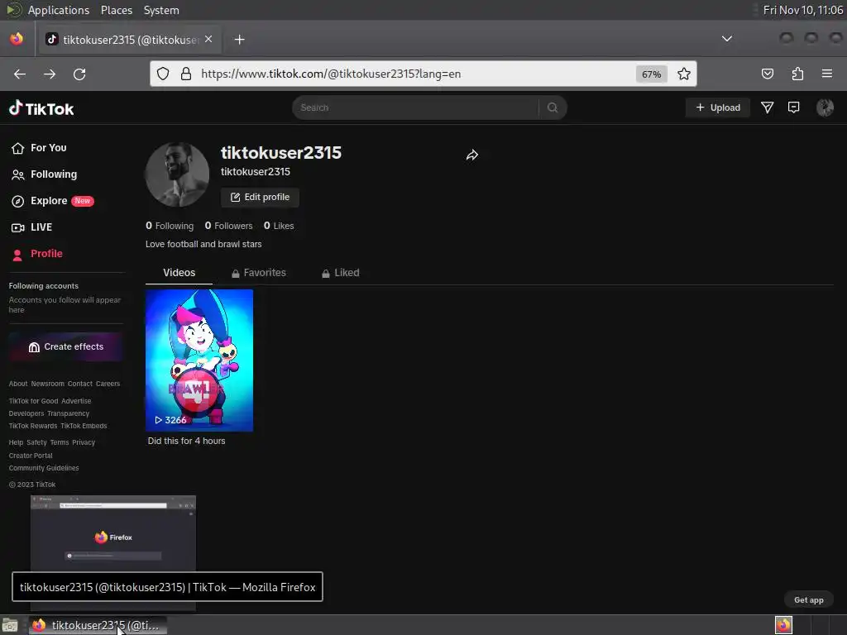The height and width of the screenshot is (635, 847).
Task: Click the tracking protection shield icon
Action: point(163,74)
